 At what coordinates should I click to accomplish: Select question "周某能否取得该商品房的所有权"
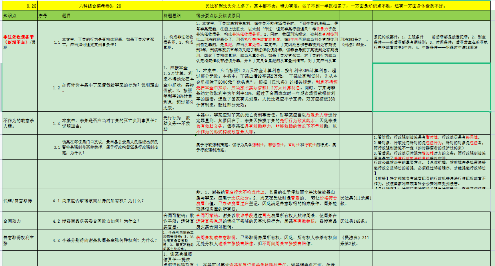(112, 200)
